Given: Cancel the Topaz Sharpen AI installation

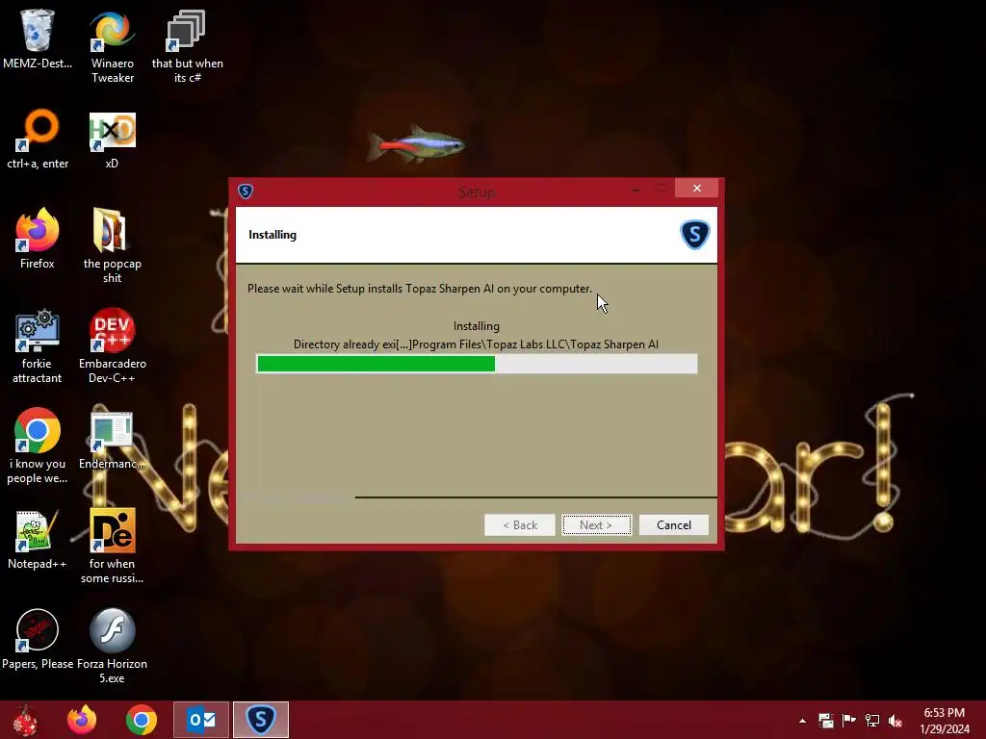Looking at the screenshot, I should click(x=673, y=524).
